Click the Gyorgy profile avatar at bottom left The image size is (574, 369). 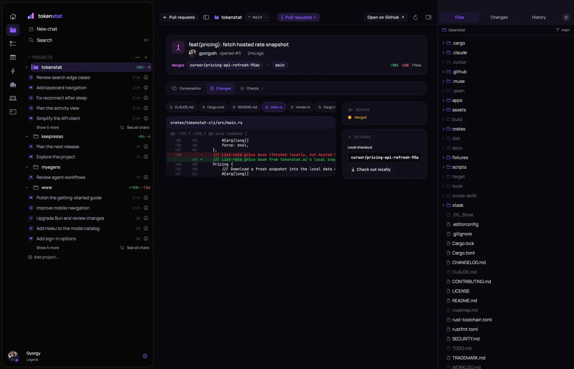pyautogui.click(x=13, y=356)
